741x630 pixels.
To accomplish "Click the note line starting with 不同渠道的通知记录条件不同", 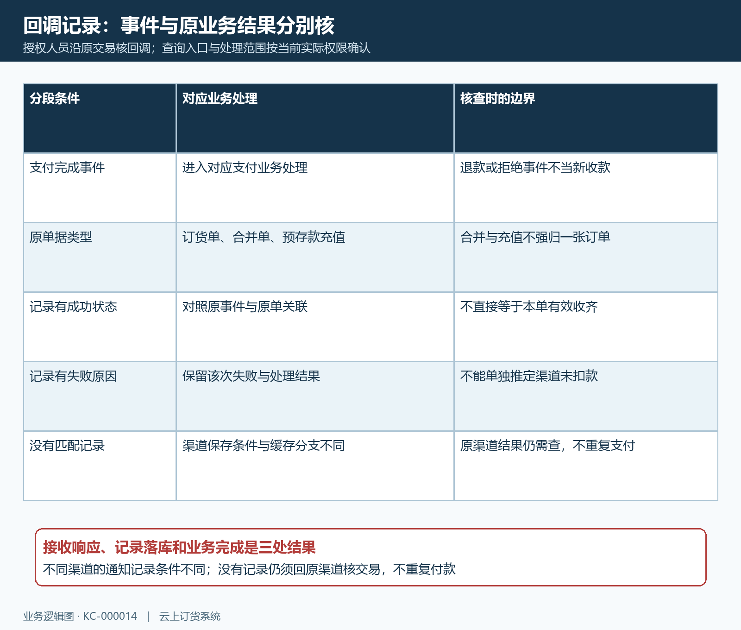I will click(249, 569).
